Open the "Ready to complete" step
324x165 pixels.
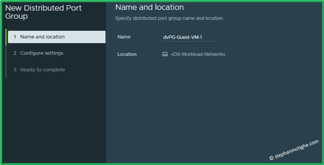[42, 70]
